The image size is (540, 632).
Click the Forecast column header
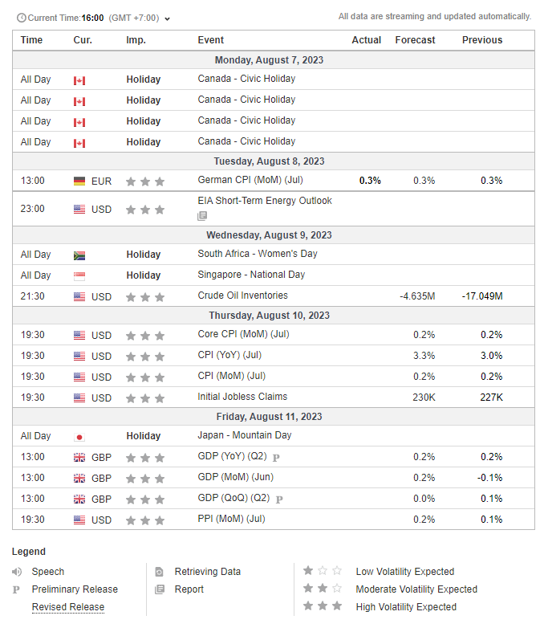(415, 40)
